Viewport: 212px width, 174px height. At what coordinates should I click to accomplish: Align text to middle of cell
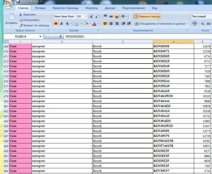click(x=111, y=16)
